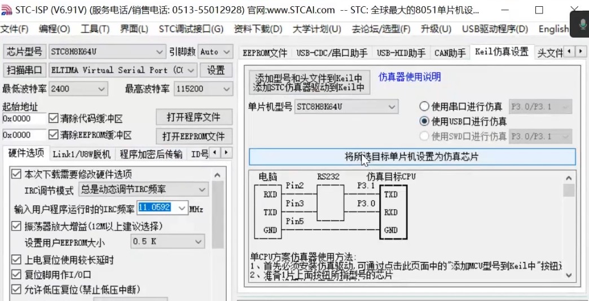Click first 起始地址 0x0000 input field
589x301 pixels.
[x=24, y=118]
